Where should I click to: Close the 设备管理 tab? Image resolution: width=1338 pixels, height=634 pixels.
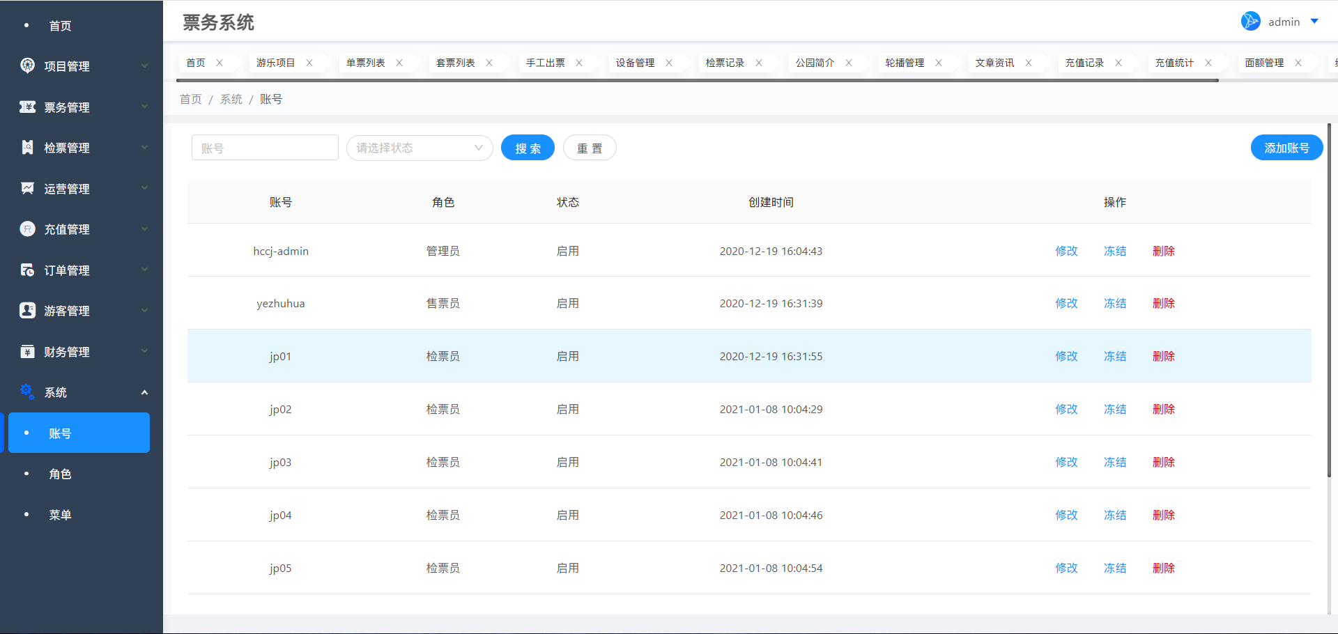(x=669, y=63)
